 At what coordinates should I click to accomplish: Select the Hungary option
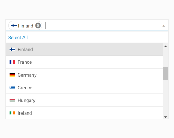[84, 100]
